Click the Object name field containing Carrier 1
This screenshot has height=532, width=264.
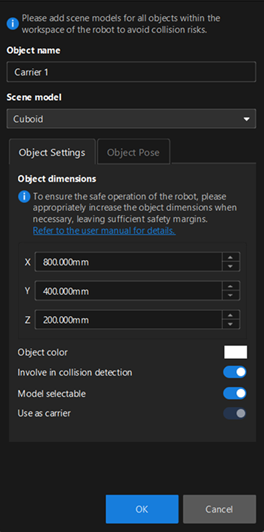[131, 72]
